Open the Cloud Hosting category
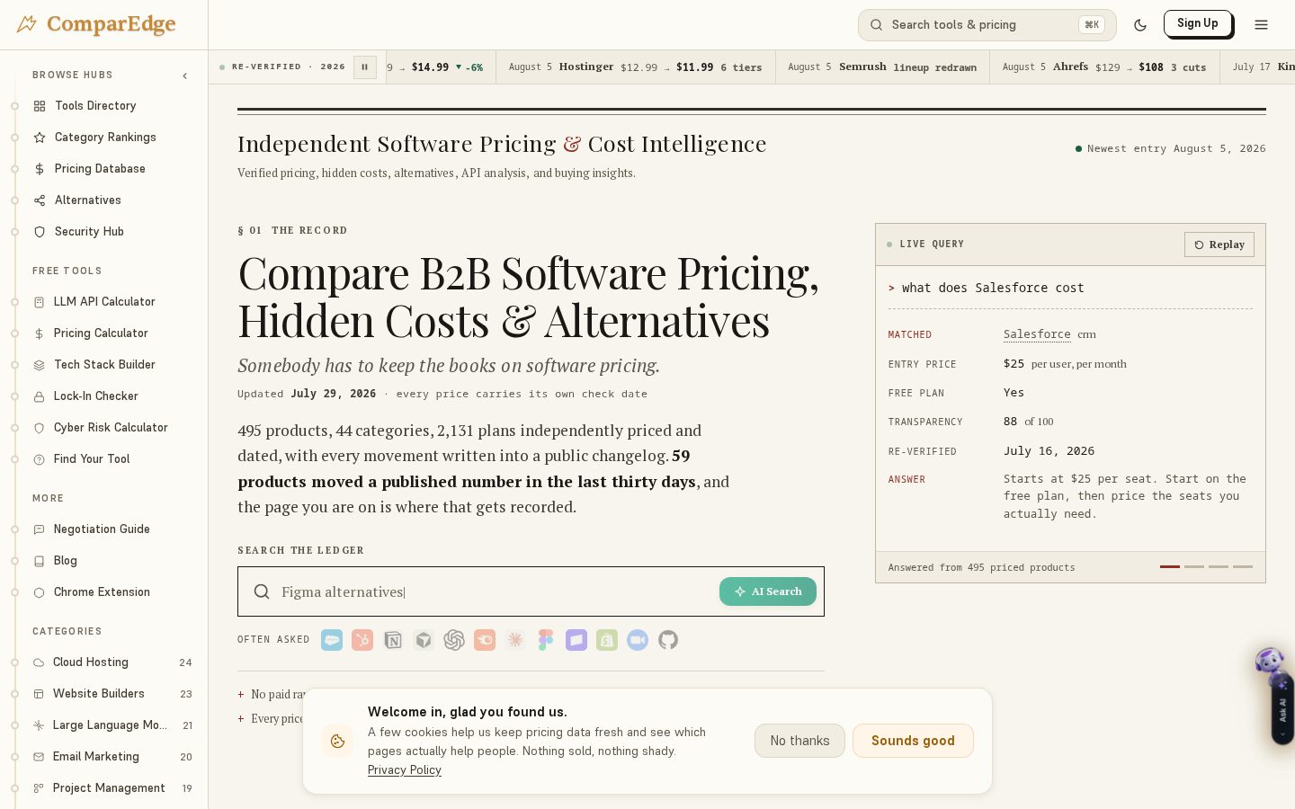The image size is (1295, 809). pyautogui.click(x=112, y=662)
